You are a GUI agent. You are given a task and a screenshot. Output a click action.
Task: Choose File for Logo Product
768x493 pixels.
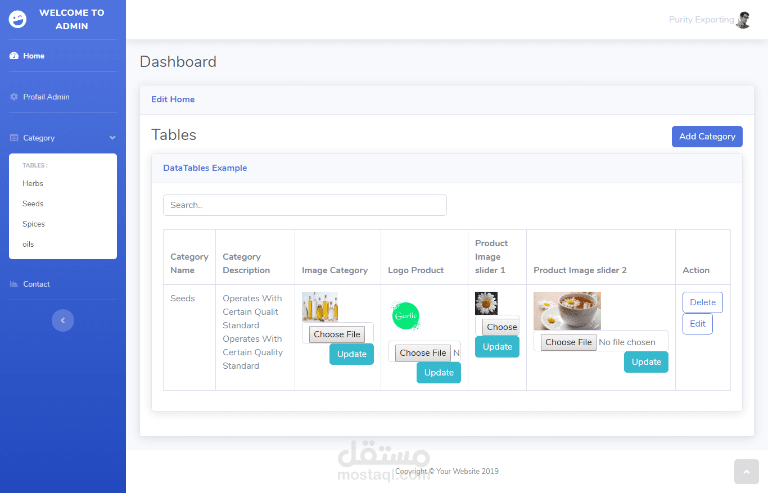click(423, 353)
